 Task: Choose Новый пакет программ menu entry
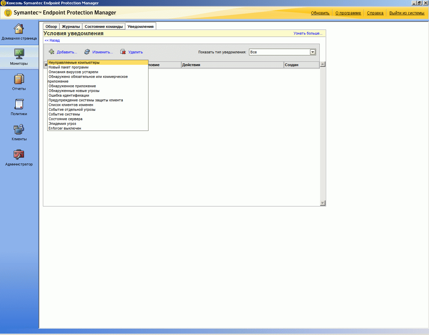[98, 67]
